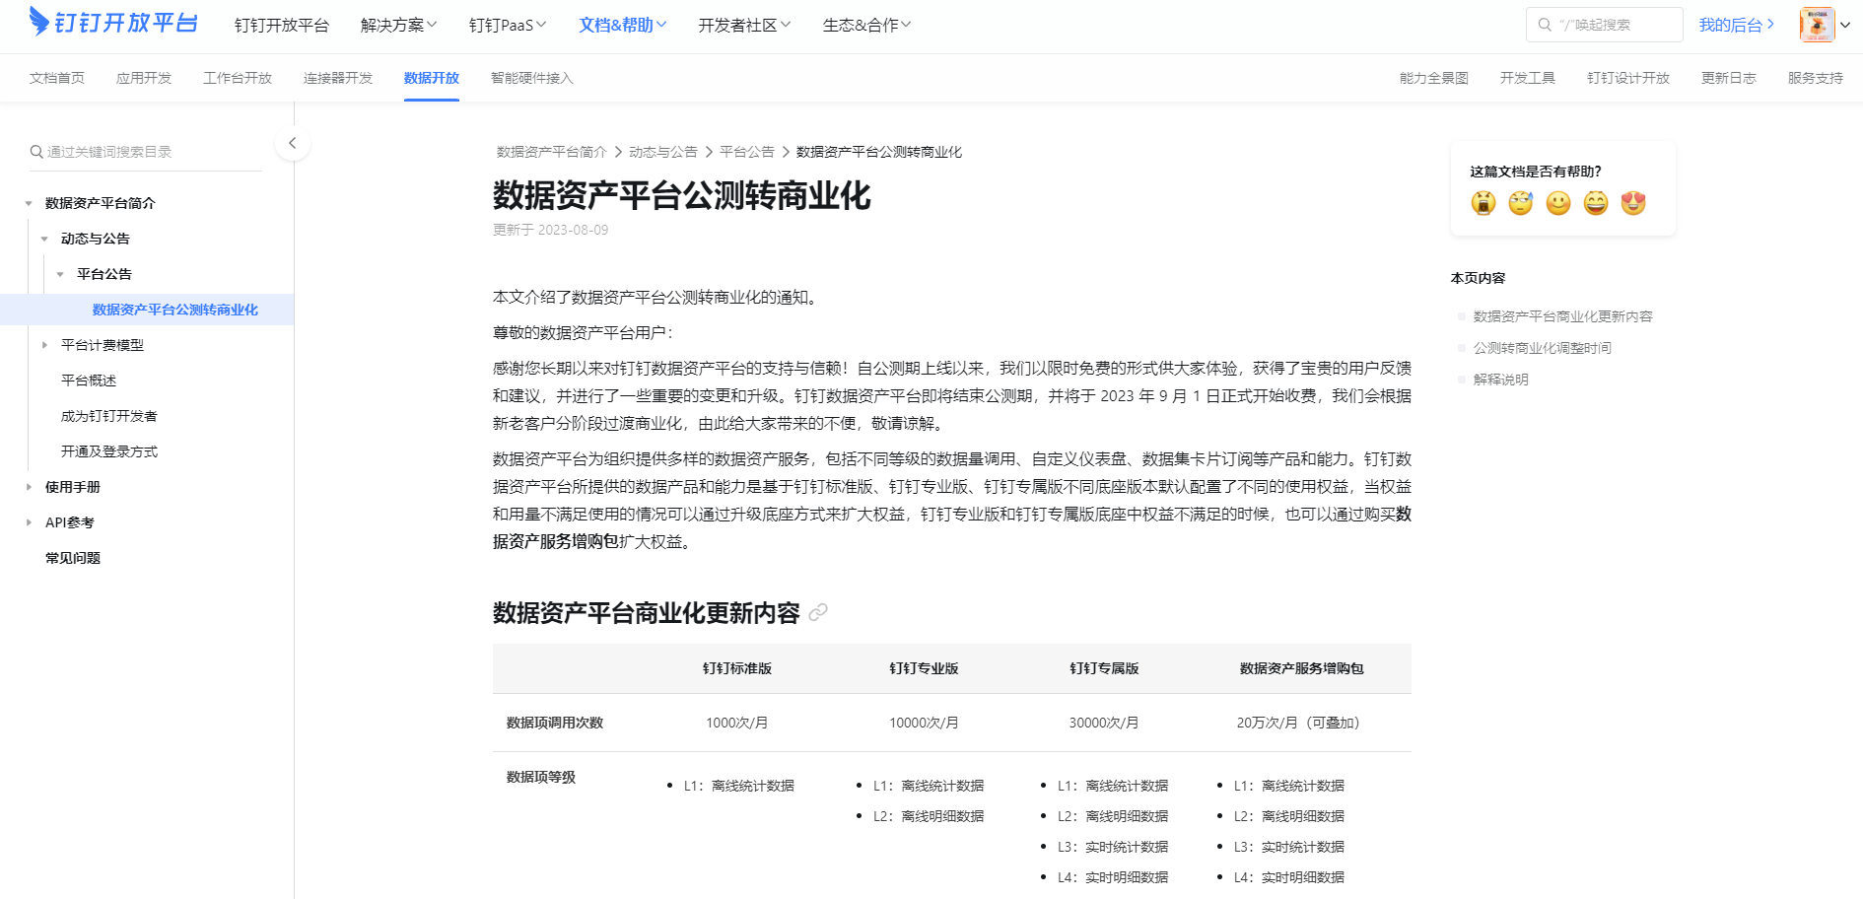Go to 钉钉开放平台 top menu item
Screen dimensions: 1863x899
[x=282, y=25]
